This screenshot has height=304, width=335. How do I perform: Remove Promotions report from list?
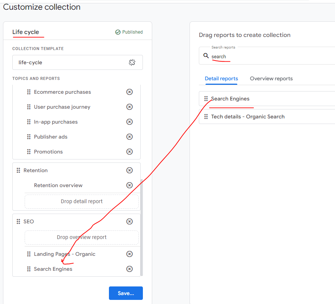(129, 152)
